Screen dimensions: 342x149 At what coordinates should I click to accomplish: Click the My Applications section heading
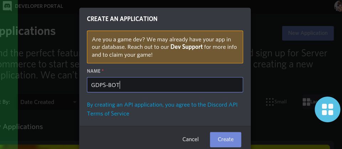(x=21, y=127)
